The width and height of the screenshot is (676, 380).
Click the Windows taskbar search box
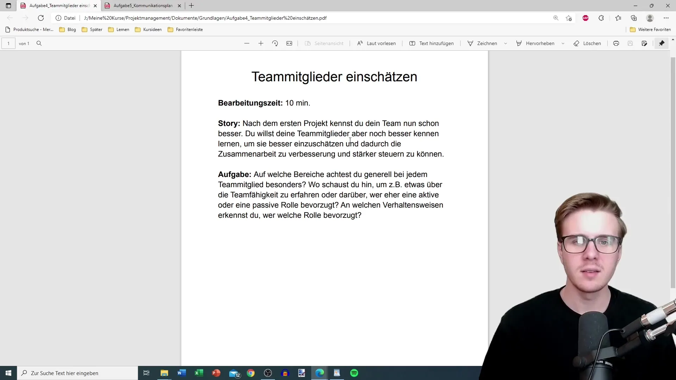click(77, 373)
